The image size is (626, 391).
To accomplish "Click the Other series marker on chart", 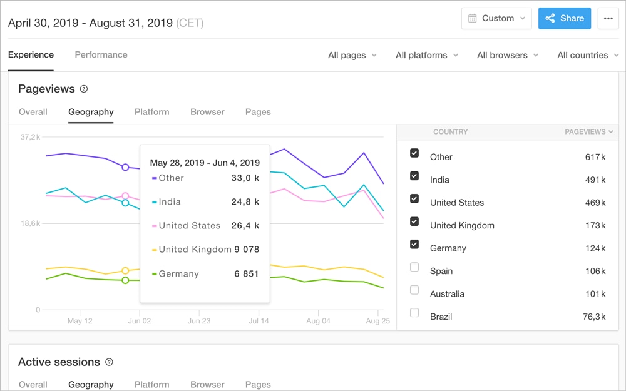I will click(125, 167).
